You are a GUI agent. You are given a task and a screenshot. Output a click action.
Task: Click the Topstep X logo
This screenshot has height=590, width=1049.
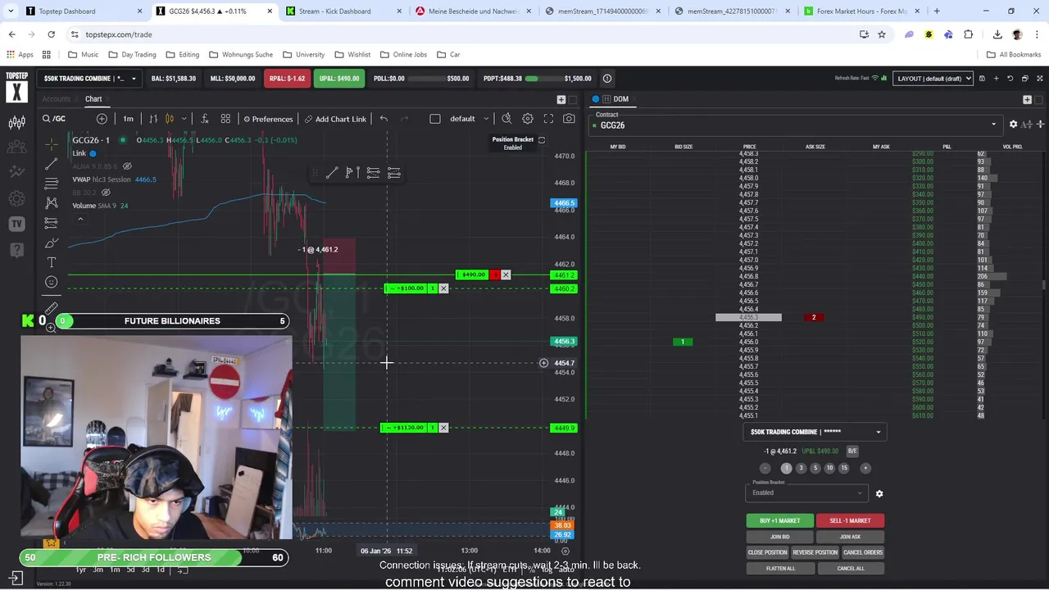click(x=16, y=86)
